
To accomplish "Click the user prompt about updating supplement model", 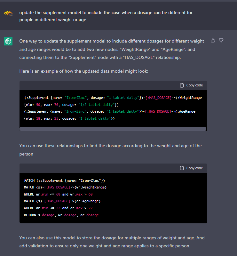I will click(x=106, y=16).
